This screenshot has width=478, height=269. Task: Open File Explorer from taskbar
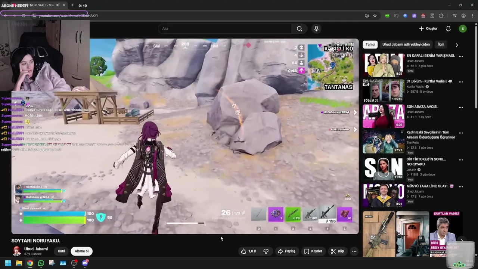(19, 263)
